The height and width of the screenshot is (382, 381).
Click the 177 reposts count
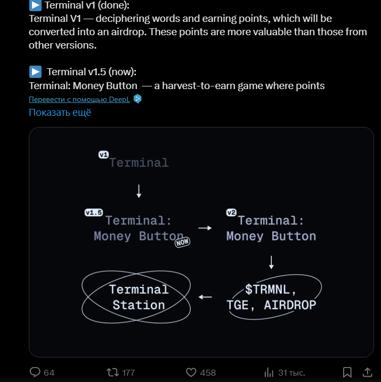128,372
